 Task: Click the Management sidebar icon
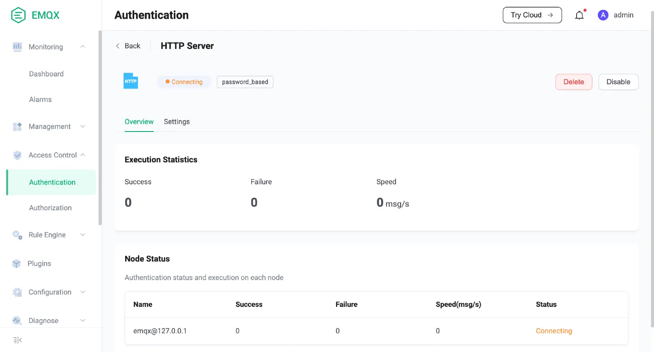pyautogui.click(x=17, y=126)
